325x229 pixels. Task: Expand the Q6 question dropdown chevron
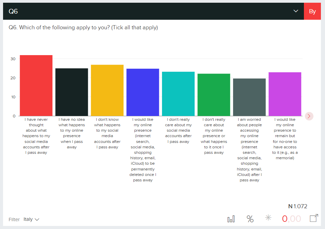[296, 11]
